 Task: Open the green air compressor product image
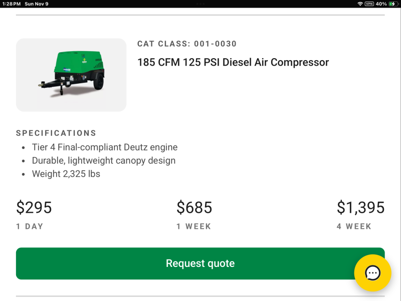pos(71,75)
